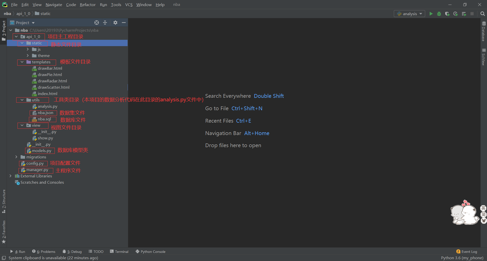Screen dimensions: 487x261
Task: Open the Database side tool window
Action: [484, 31]
